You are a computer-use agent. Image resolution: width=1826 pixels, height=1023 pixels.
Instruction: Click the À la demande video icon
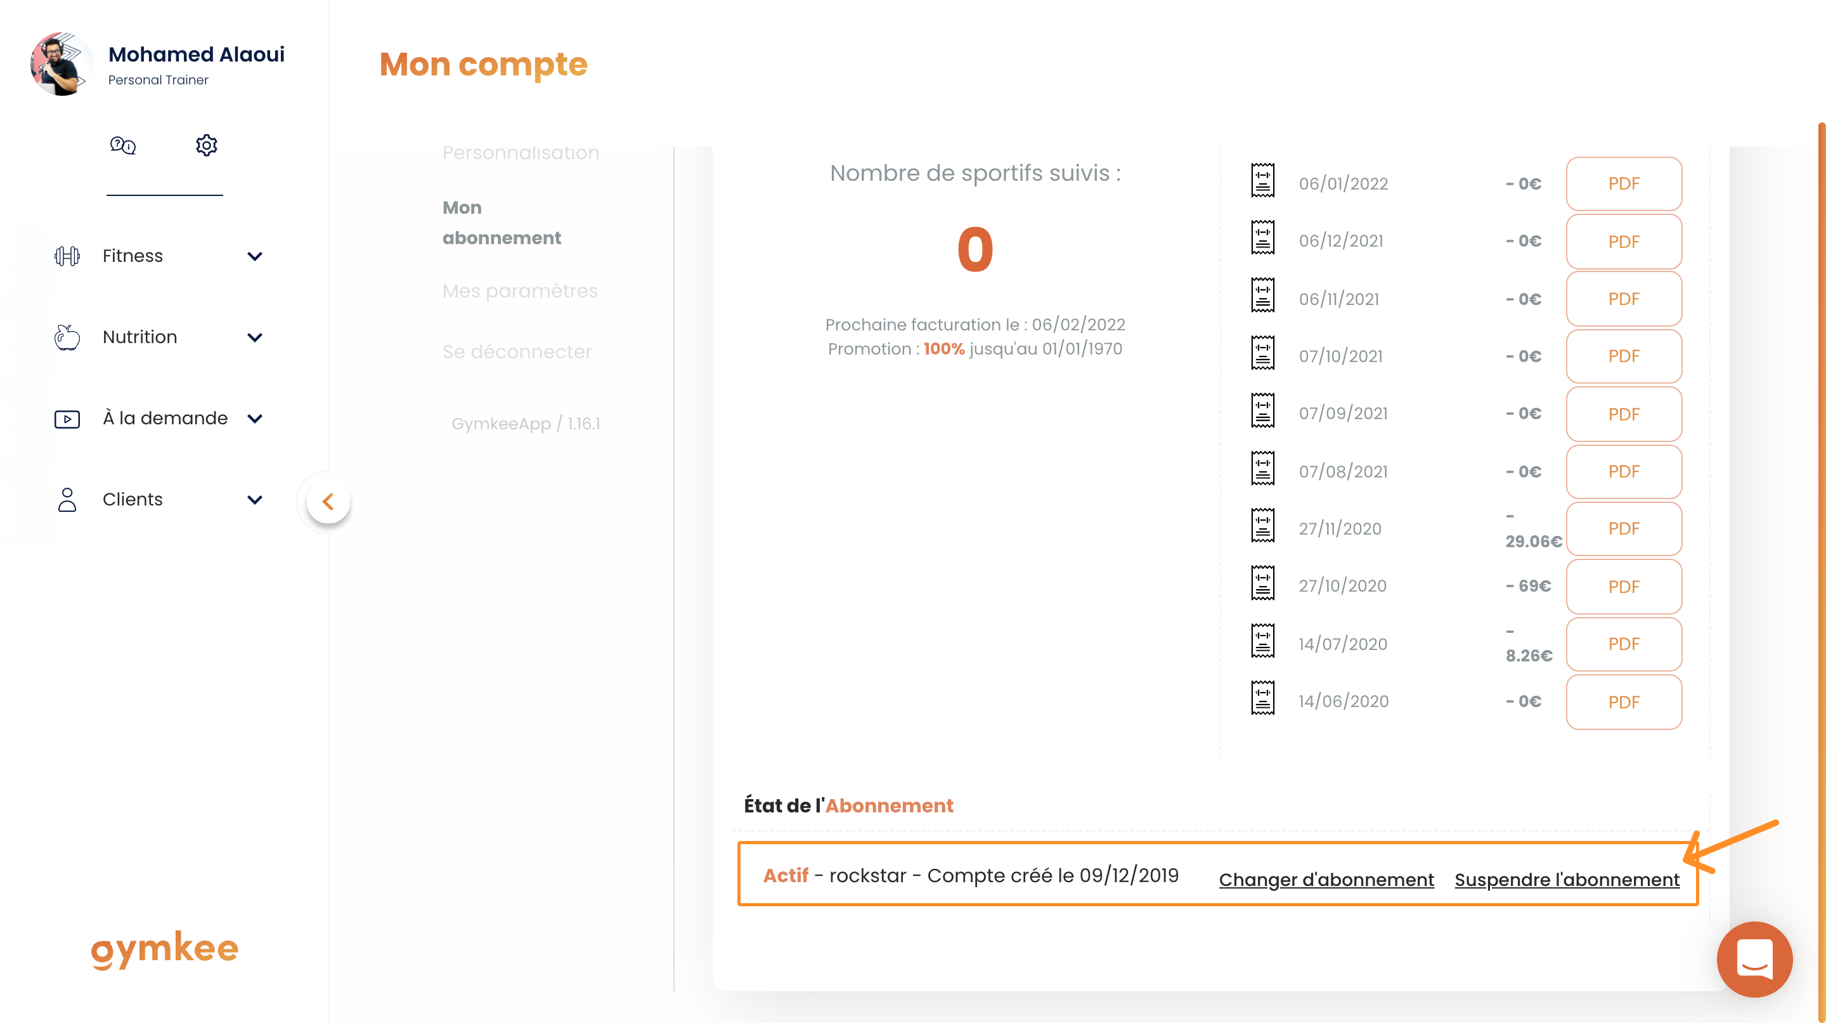(67, 419)
